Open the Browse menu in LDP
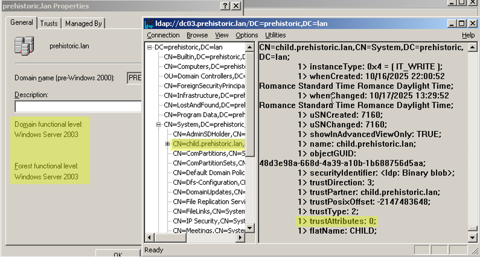This screenshot has width=480, height=257. (197, 35)
